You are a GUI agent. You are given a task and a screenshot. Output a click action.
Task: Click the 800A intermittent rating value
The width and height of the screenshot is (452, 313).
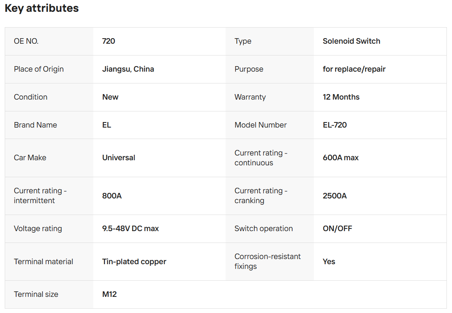112,196
